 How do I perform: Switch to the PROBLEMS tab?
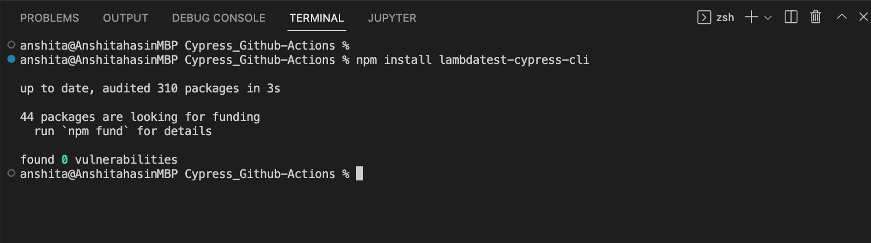coord(50,18)
